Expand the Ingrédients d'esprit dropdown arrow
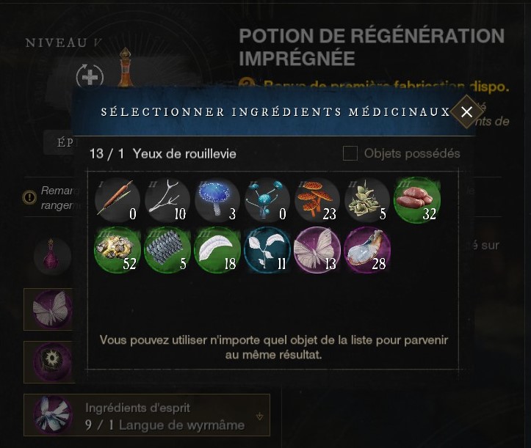This screenshot has width=531, height=448. pos(260,416)
